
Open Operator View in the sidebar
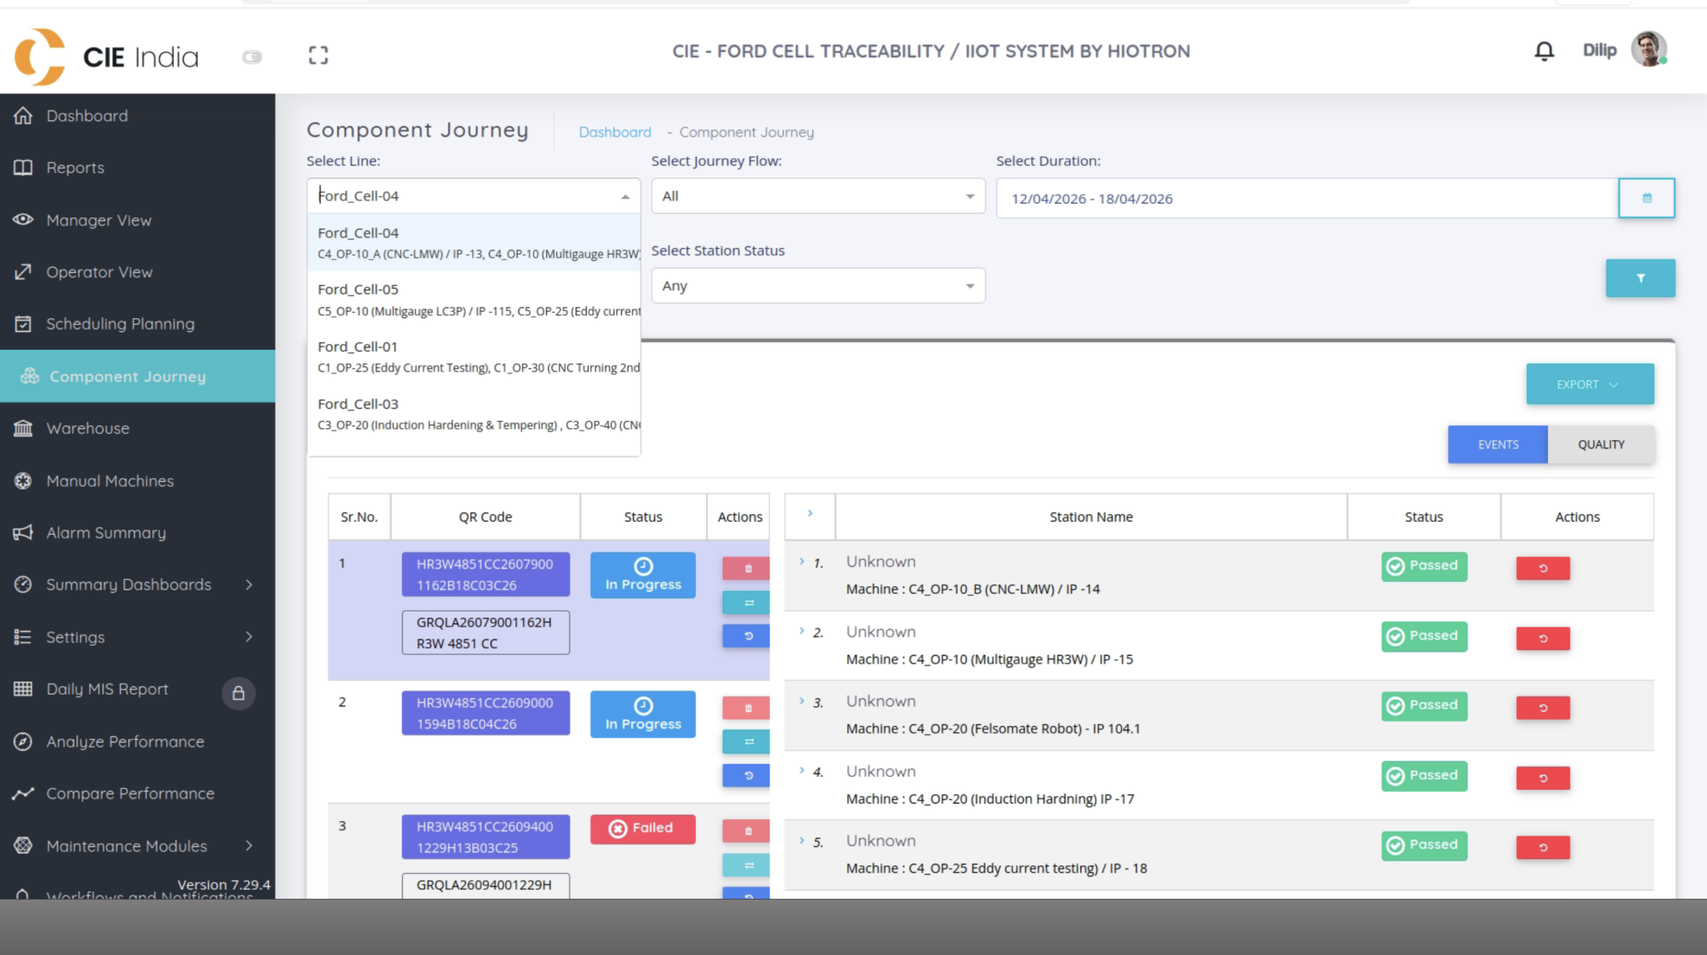pos(137,272)
